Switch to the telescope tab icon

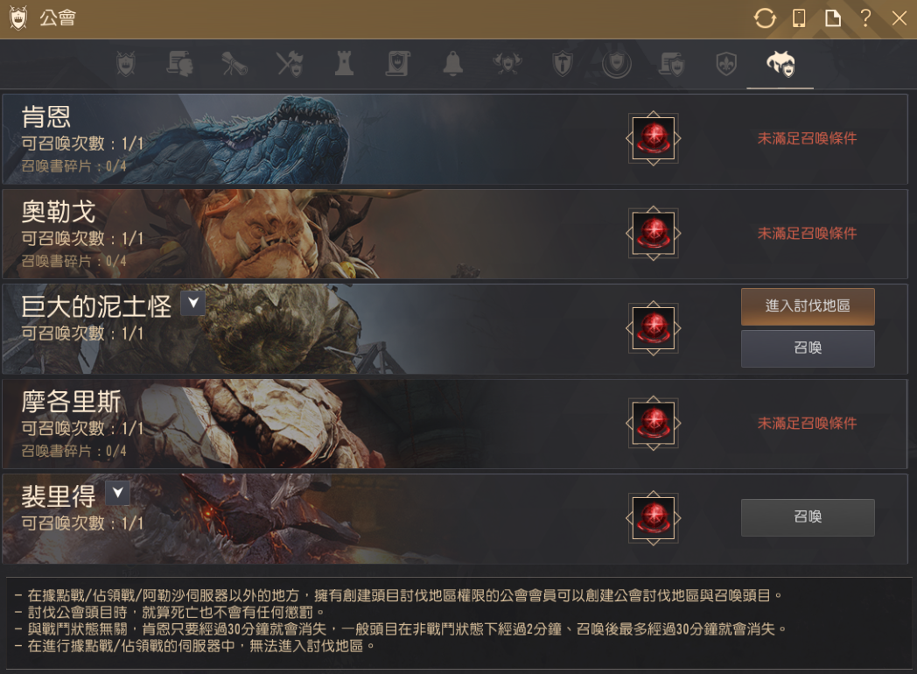pos(234,63)
